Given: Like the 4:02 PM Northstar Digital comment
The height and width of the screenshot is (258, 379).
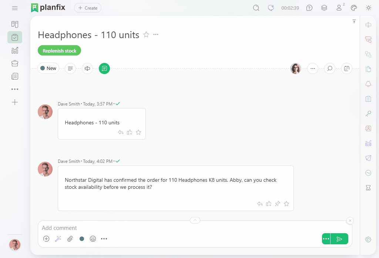Looking at the screenshot, I should (269, 204).
